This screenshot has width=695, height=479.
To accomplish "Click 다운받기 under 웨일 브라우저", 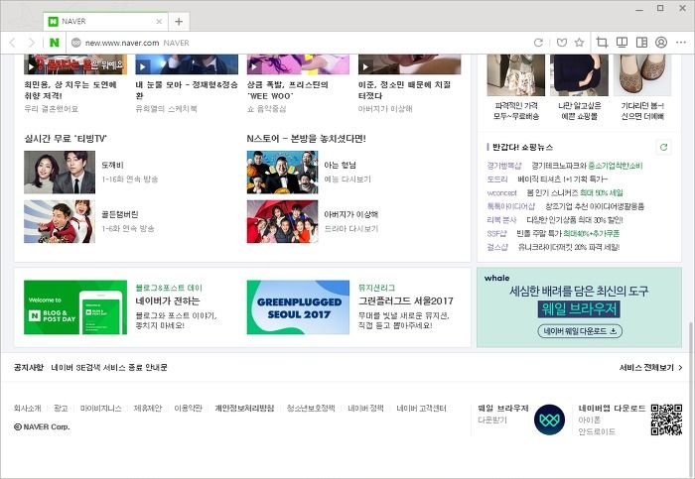I will [x=492, y=419].
